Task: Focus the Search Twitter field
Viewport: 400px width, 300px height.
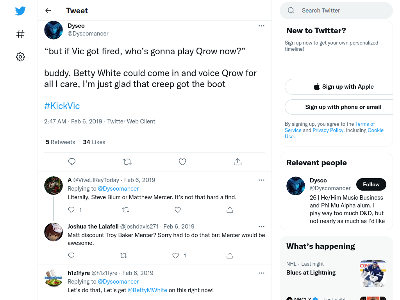Action: pos(336,11)
